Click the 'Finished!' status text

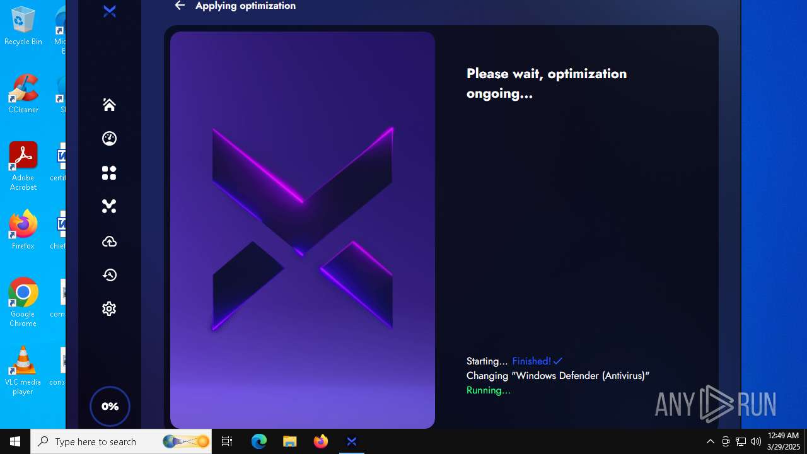coord(531,361)
